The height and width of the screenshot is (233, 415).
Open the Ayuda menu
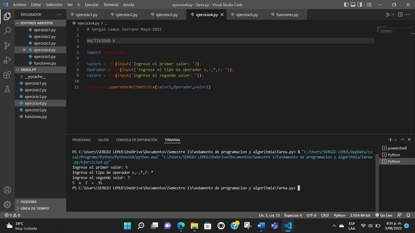pos(129,5)
